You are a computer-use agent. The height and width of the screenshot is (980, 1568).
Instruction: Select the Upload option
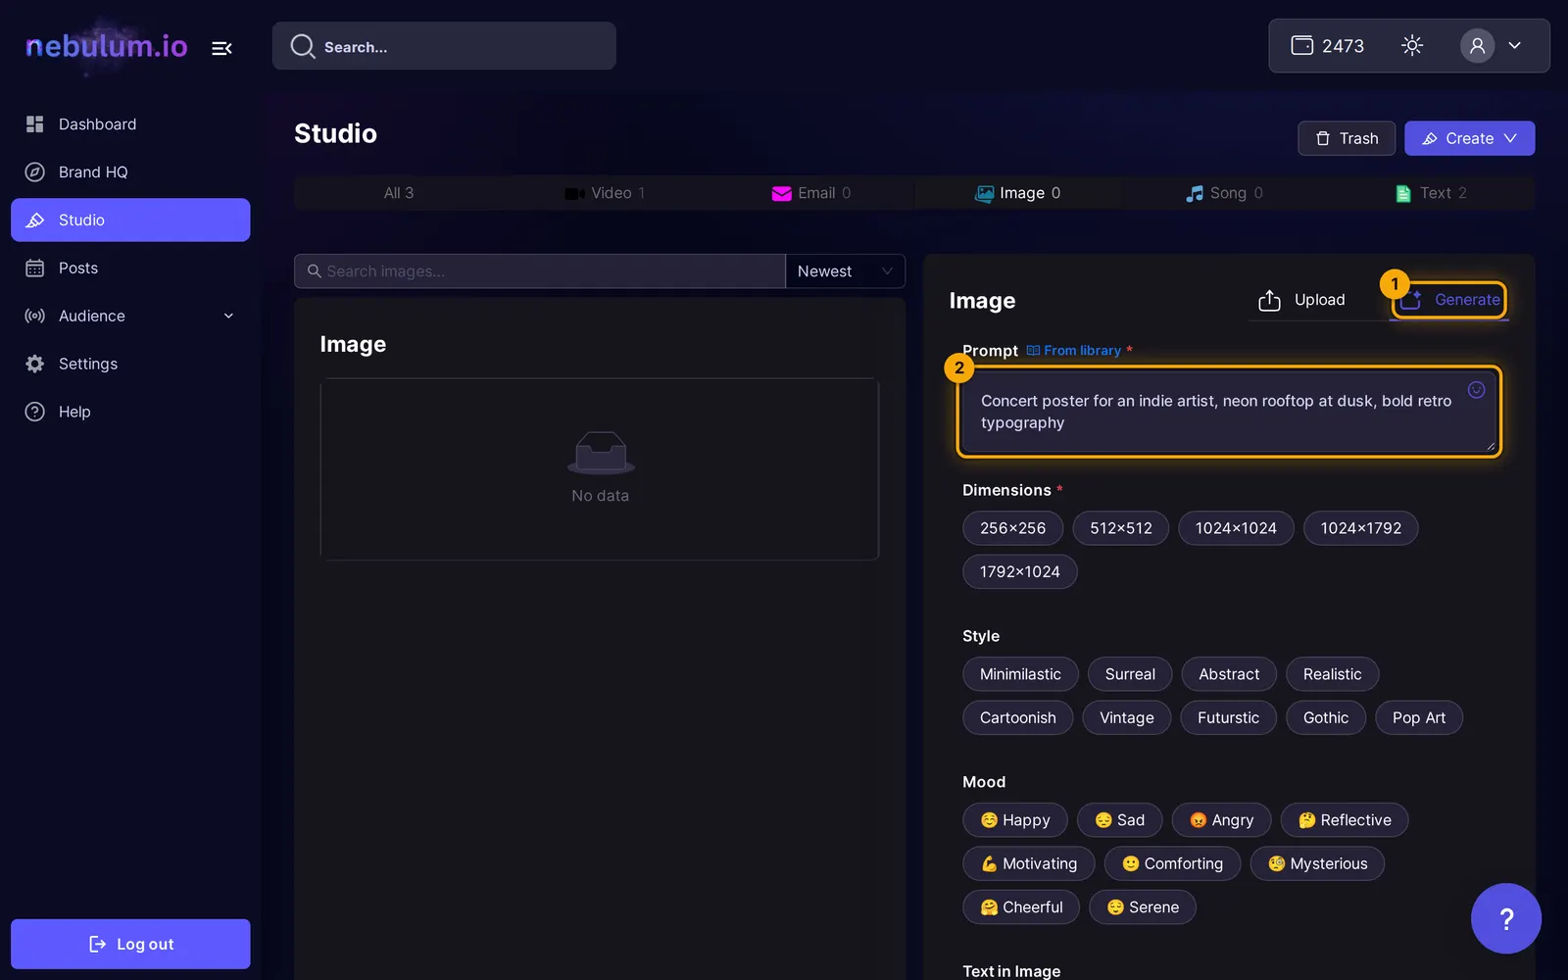(x=1301, y=300)
